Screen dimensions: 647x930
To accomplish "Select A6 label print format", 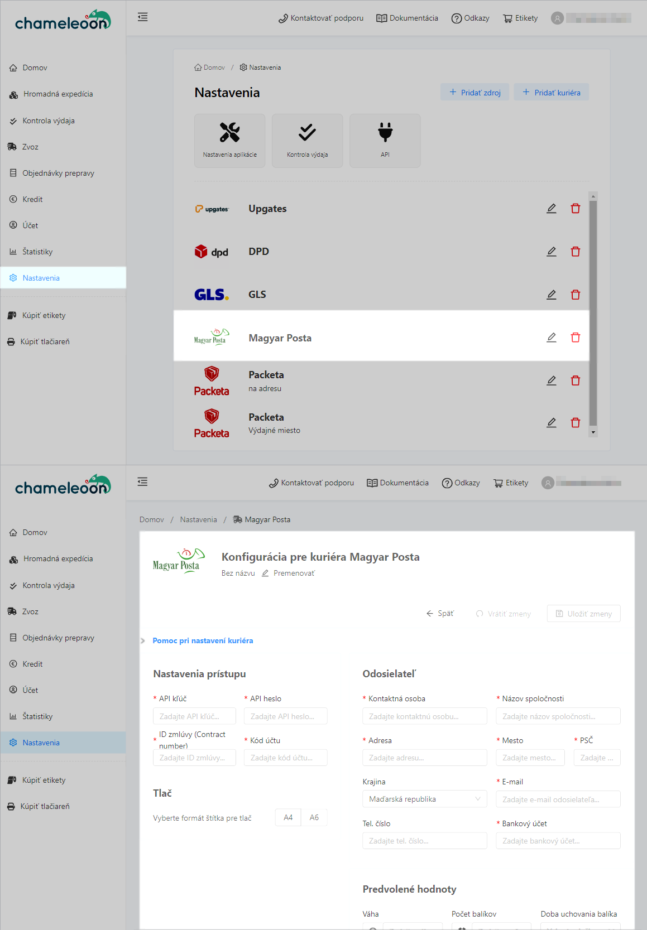I will point(314,817).
